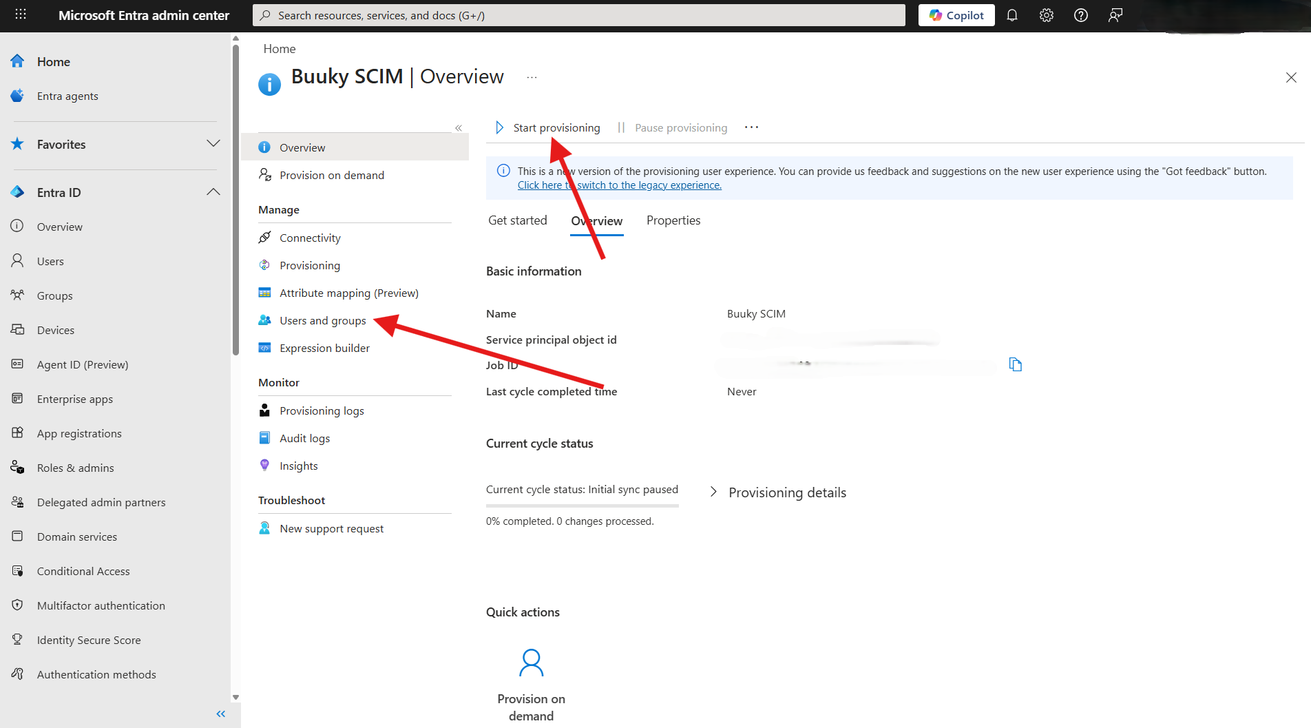Click the Copilot button
This screenshot has width=1311, height=728.
pyautogui.click(x=956, y=15)
